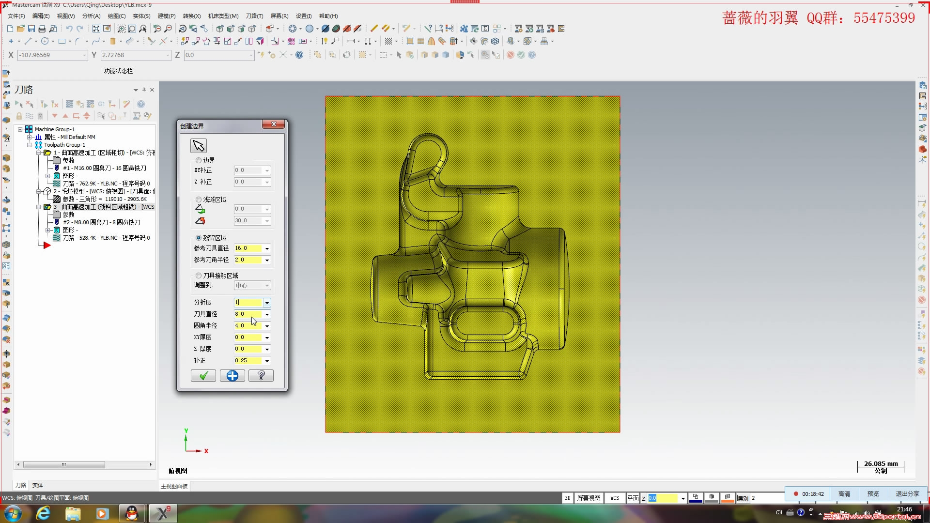Viewport: 930px width, 523px height.
Task: Open Internet Explorer from taskbar
Action: pos(43,513)
